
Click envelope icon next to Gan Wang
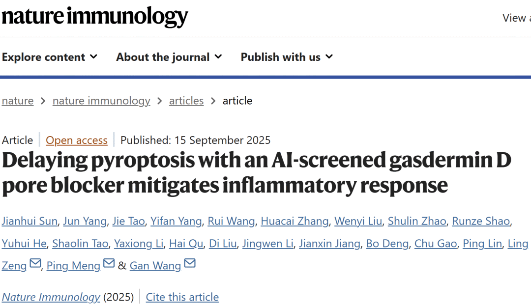click(x=190, y=264)
